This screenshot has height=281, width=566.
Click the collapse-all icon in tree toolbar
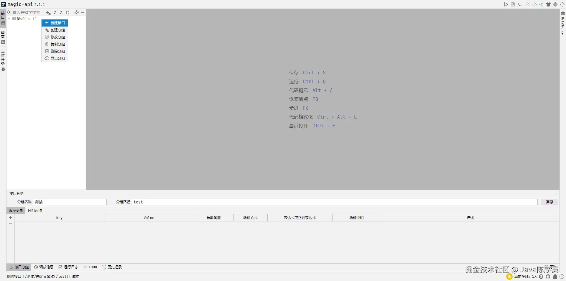[x=61, y=12]
